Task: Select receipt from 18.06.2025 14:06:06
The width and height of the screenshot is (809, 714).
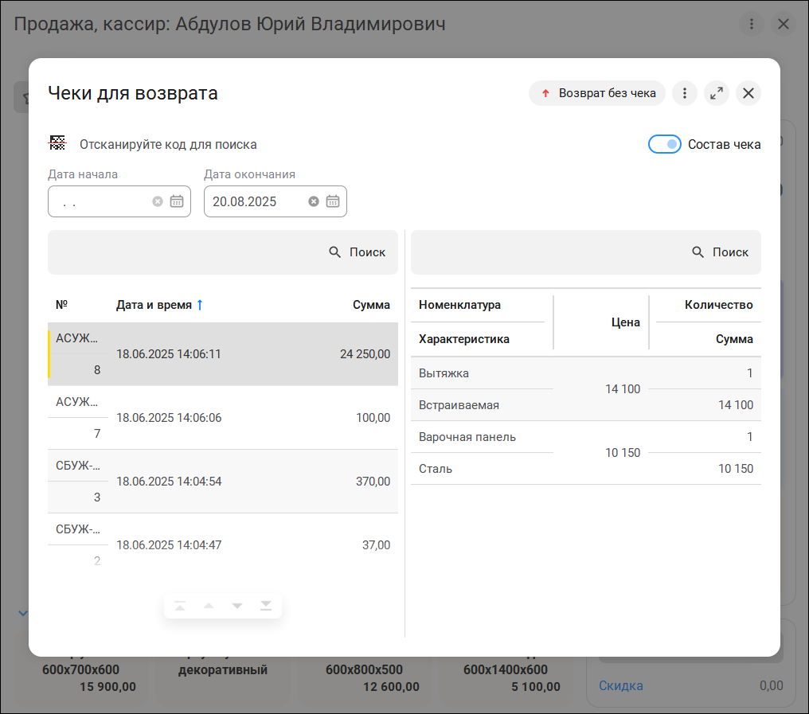Action: (223, 418)
